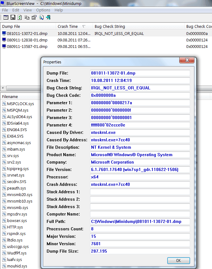Click the MSPQM.sys file icon
The height and width of the screenshot is (269, 212).
4,110
